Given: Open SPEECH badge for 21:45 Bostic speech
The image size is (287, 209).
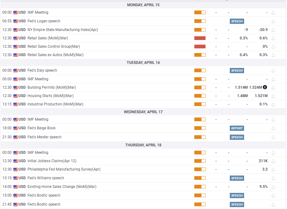Looking at the screenshot, I should coord(237,204).
